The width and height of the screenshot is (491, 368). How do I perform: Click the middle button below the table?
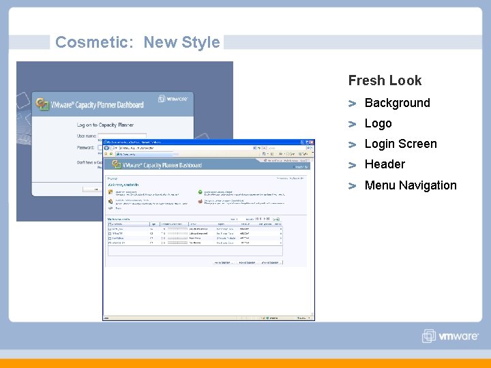click(248, 262)
